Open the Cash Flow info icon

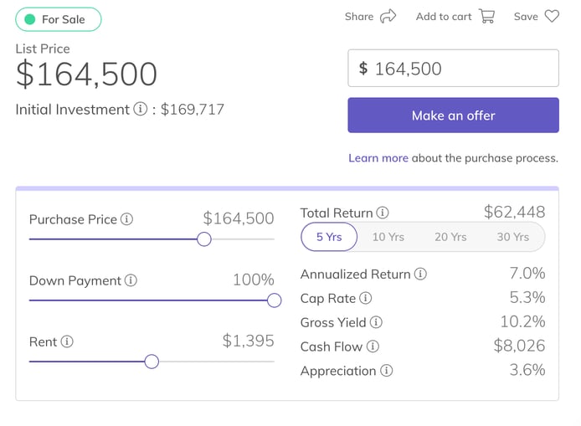pos(373,346)
